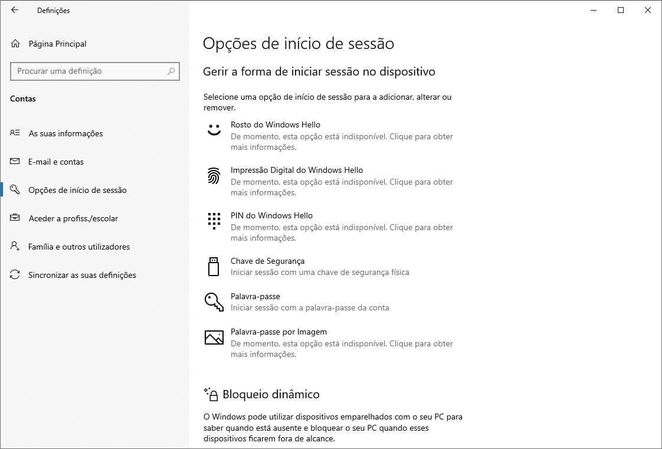Click the USB key icon for Chave de Segurança
Viewport: 662px width, 449px height.
point(214,267)
